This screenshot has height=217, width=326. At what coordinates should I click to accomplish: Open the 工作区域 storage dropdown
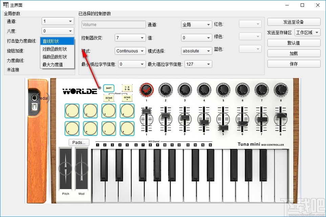pyautogui.click(x=307, y=32)
